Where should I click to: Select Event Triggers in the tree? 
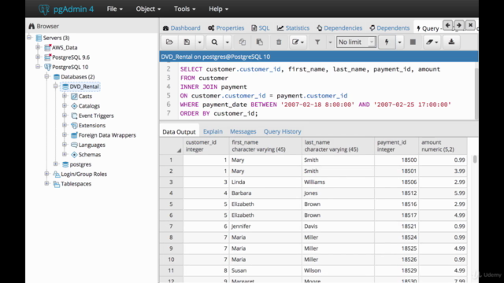pos(96,116)
